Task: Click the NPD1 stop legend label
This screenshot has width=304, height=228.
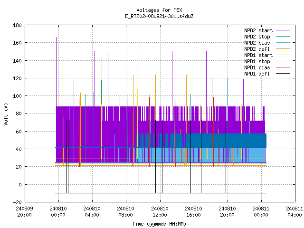Action: 257,61
